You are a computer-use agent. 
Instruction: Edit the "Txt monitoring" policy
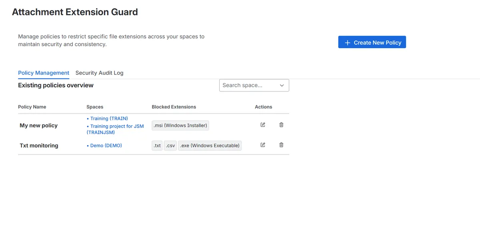263,145
